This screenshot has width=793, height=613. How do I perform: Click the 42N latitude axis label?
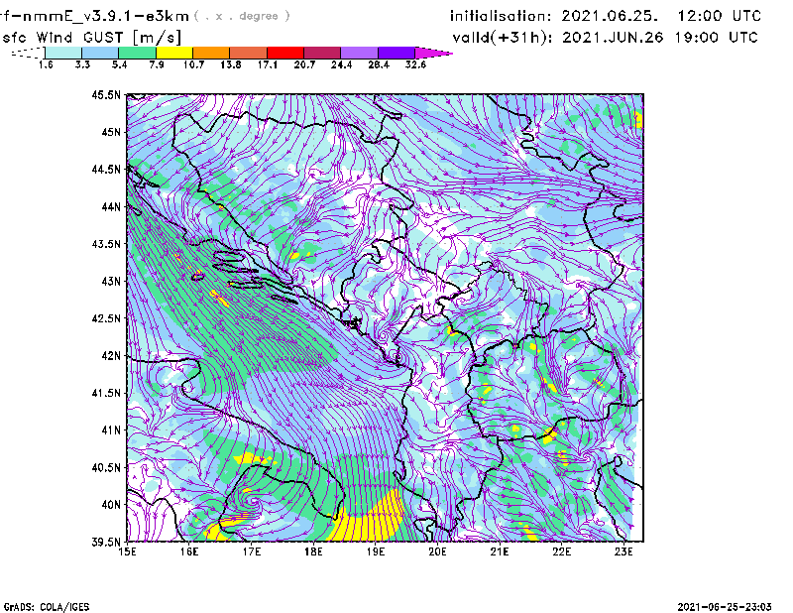(110, 355)
